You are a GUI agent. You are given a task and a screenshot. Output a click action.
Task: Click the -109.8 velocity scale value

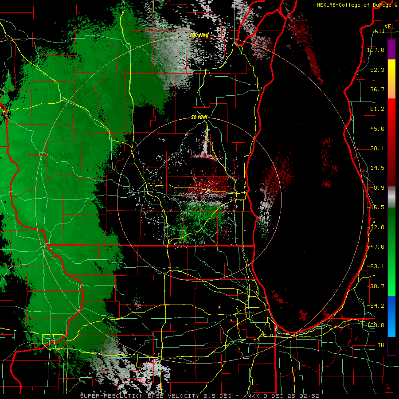(x=376, y=325)
